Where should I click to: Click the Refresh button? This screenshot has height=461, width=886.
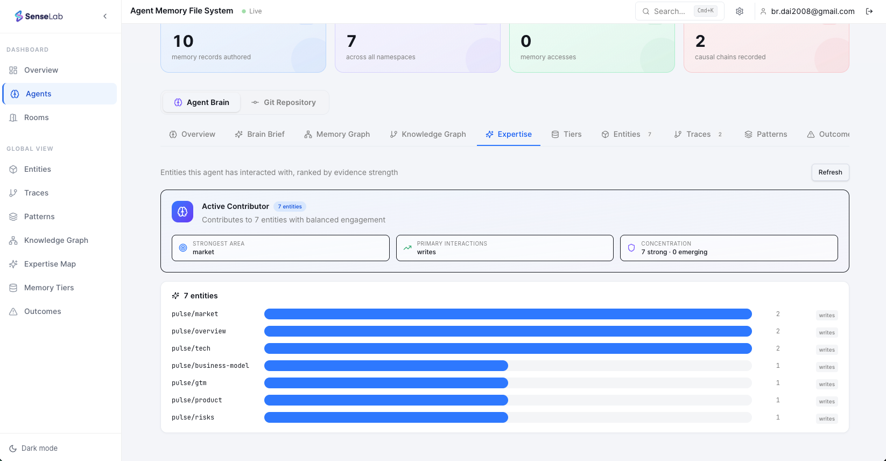830,172
